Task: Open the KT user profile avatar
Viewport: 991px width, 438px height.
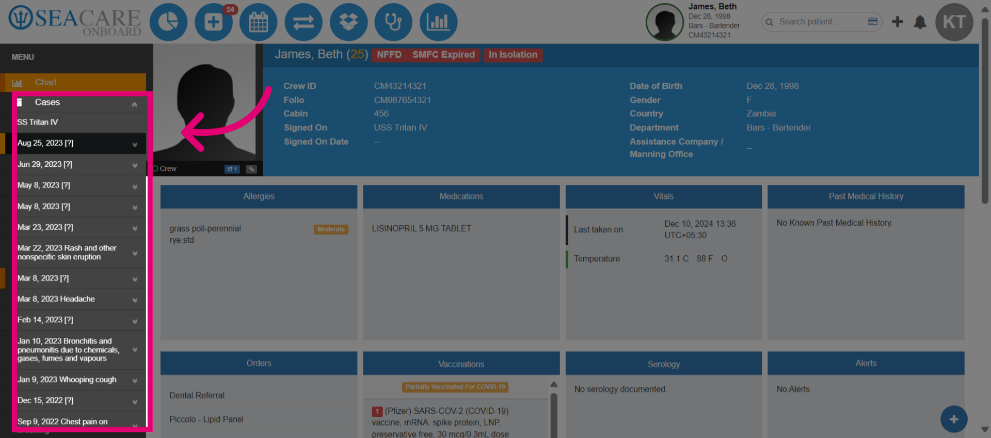Action: [954, 22]
